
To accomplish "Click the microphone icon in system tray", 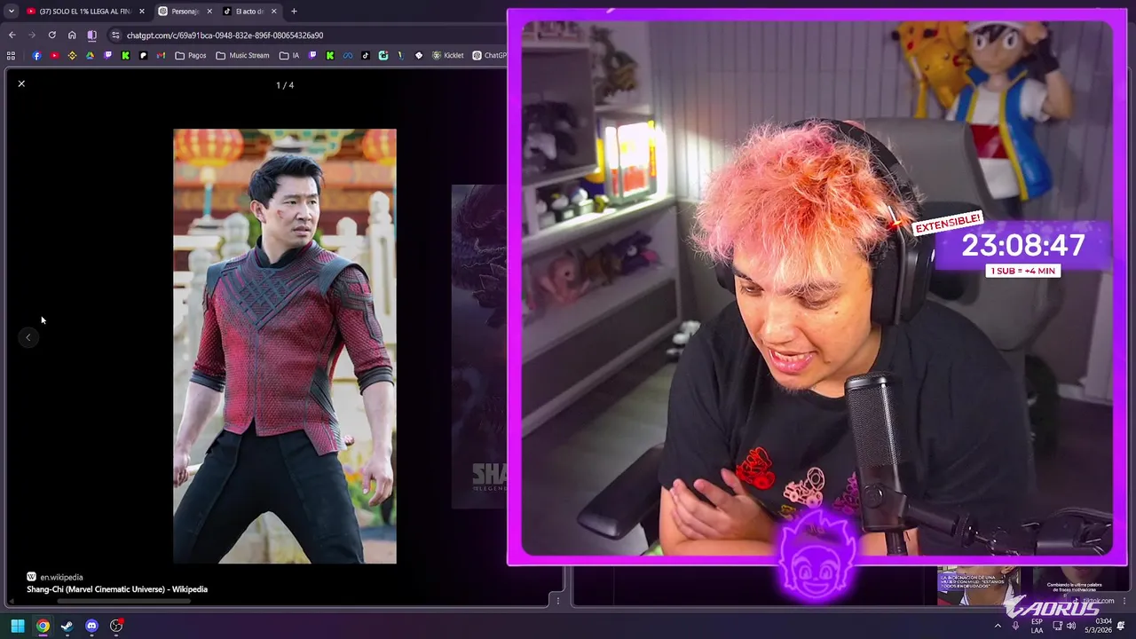I will 1015,626.
